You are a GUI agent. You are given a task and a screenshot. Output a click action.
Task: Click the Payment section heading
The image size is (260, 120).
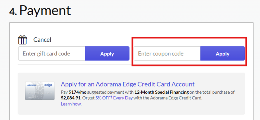click(45, 10)
